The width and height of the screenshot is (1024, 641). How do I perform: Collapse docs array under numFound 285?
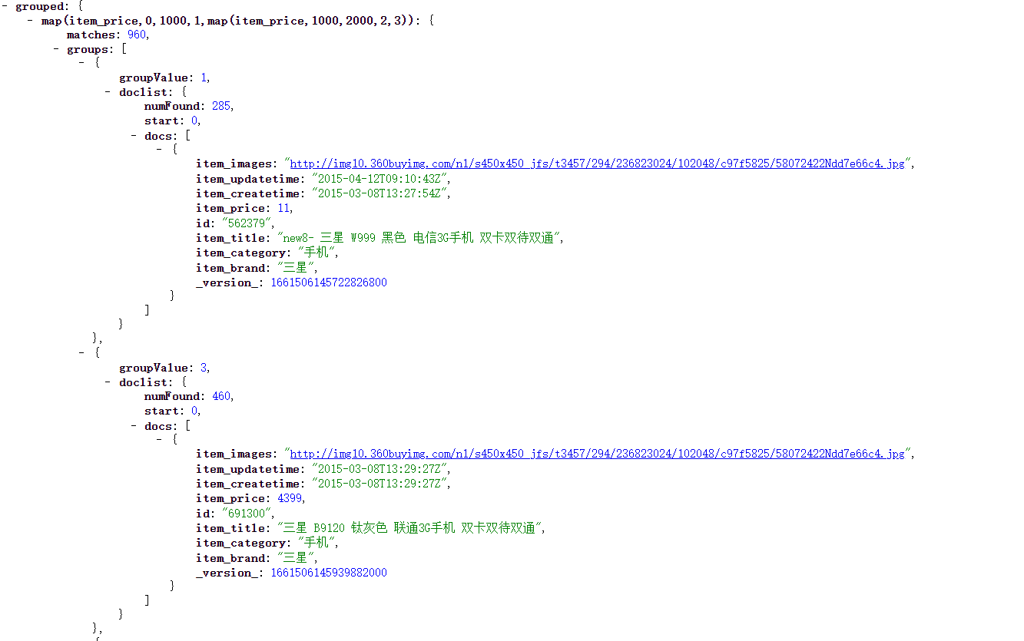click(134, 137)
